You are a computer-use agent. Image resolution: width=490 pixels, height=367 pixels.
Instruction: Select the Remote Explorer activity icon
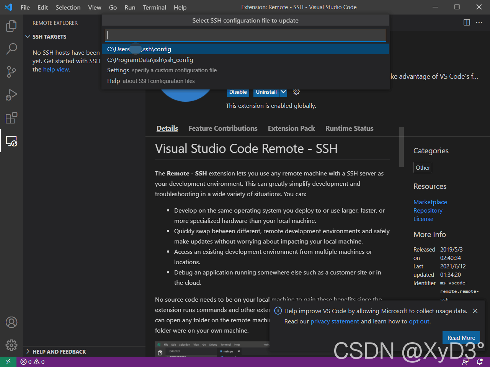pos(11,141)
